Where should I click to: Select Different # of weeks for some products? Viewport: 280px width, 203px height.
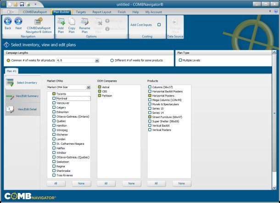tap(112, 60)
